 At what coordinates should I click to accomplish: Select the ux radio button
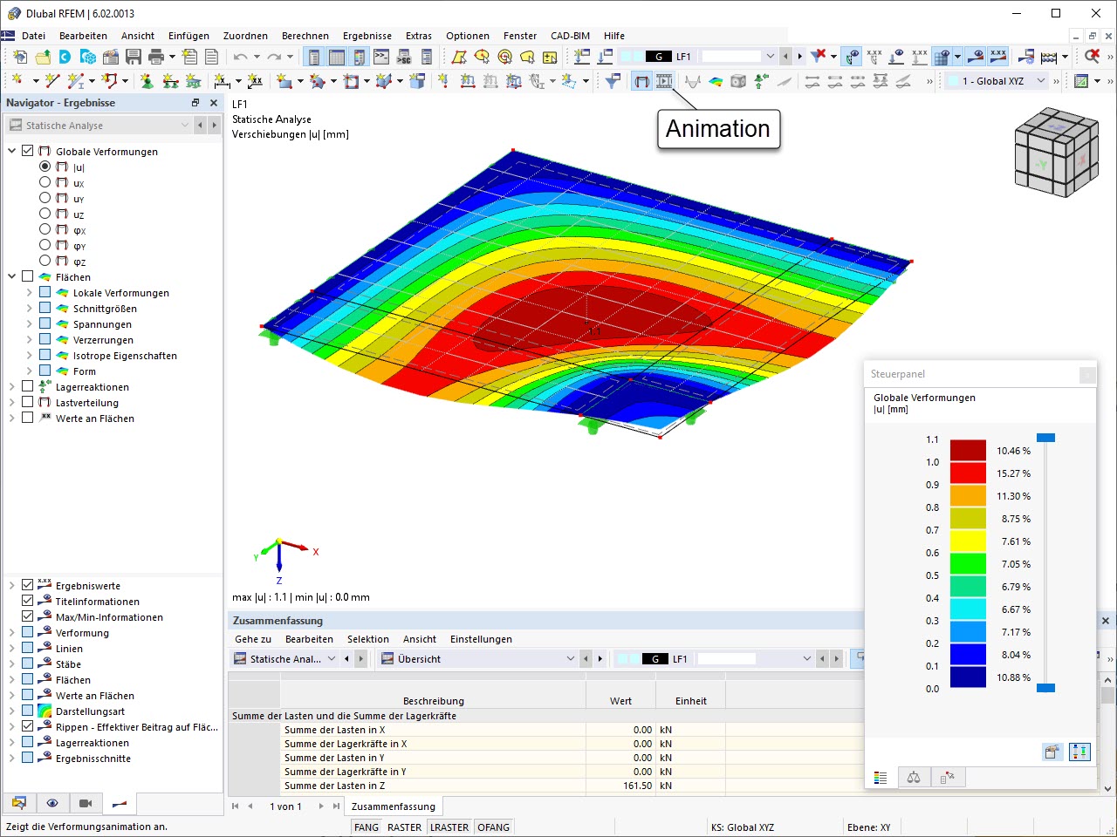[45, 182]
